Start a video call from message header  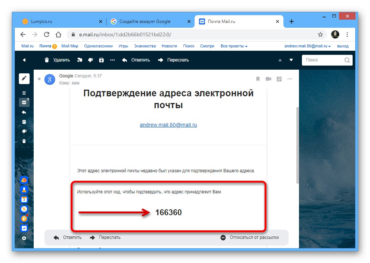268,79
